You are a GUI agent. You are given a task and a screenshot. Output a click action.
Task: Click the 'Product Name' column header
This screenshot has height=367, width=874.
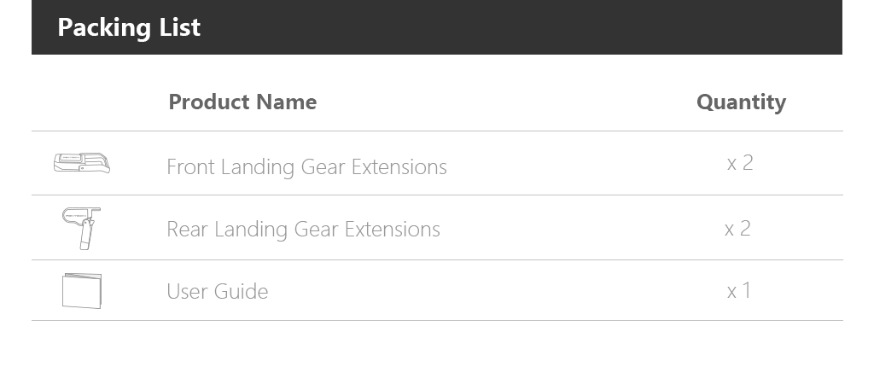[x=242, y=102]
